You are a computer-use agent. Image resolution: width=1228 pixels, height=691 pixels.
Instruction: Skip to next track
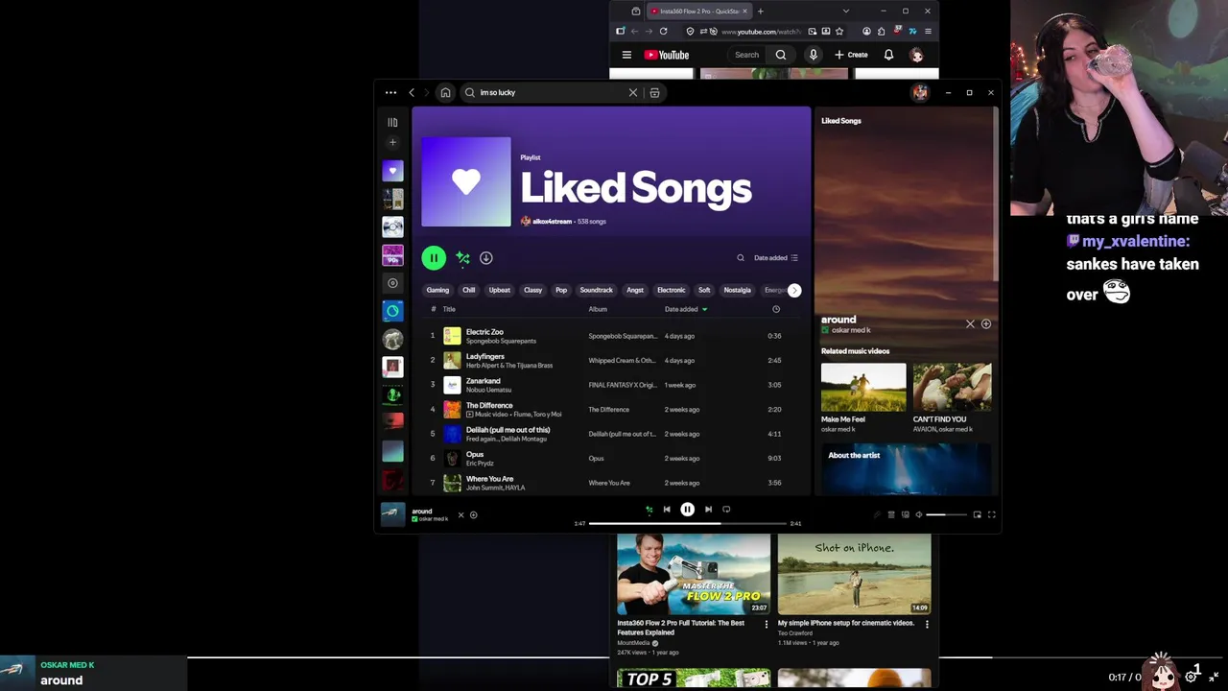[708, 510]
